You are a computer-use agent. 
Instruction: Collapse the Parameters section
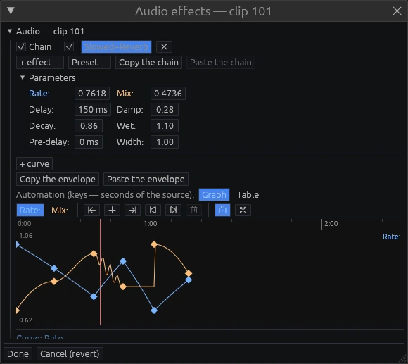click(x=23, y=77)
